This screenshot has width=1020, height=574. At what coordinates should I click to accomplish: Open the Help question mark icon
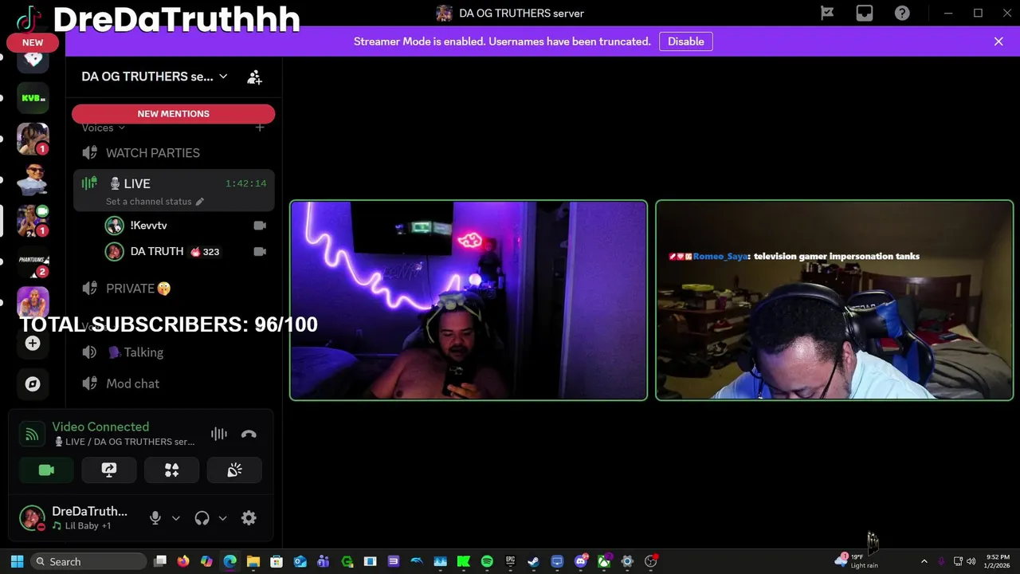[902, 13]
